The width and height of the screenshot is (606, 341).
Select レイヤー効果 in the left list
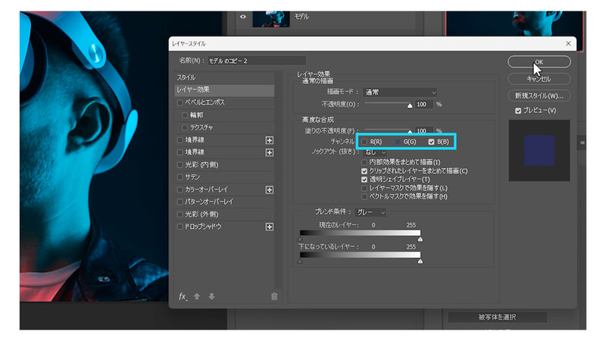tap(224, 89)
